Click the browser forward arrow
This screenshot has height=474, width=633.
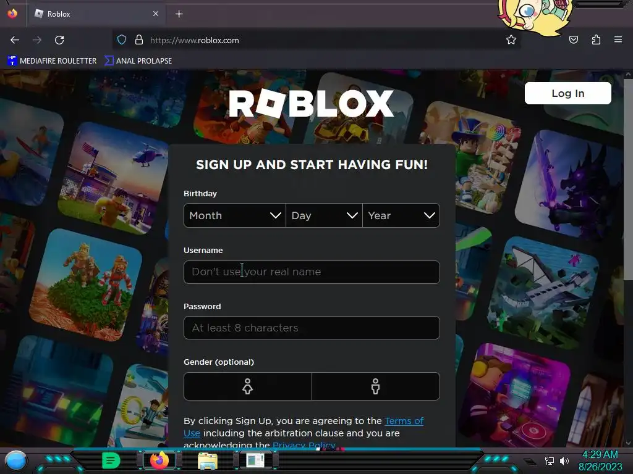point(36,40)
